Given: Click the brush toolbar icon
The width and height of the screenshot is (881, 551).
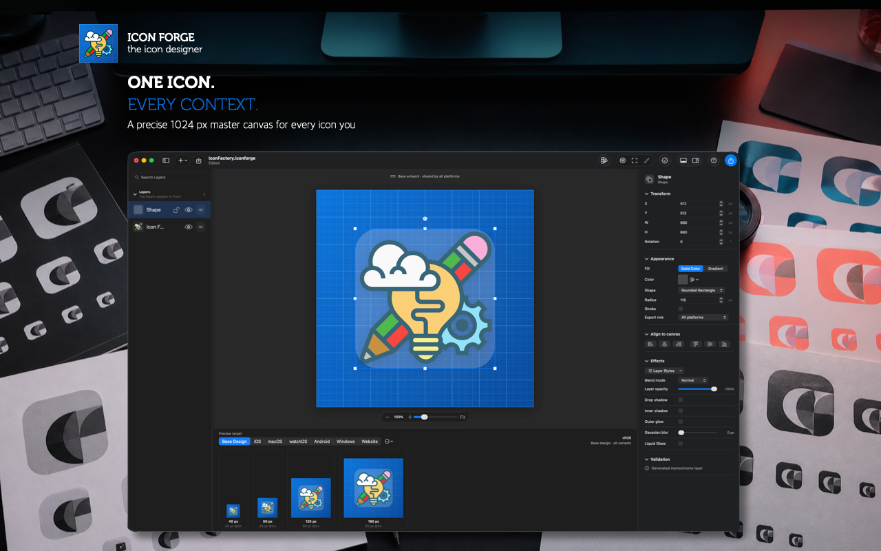Looking at the screenshot, I should pos(646,160).
